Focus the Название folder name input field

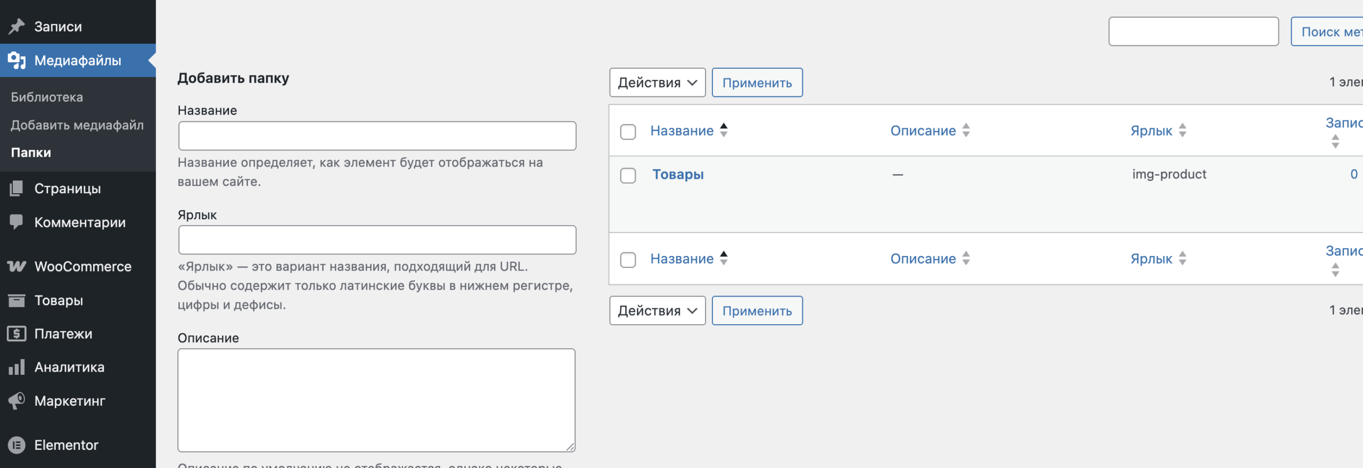pos(377,136)
